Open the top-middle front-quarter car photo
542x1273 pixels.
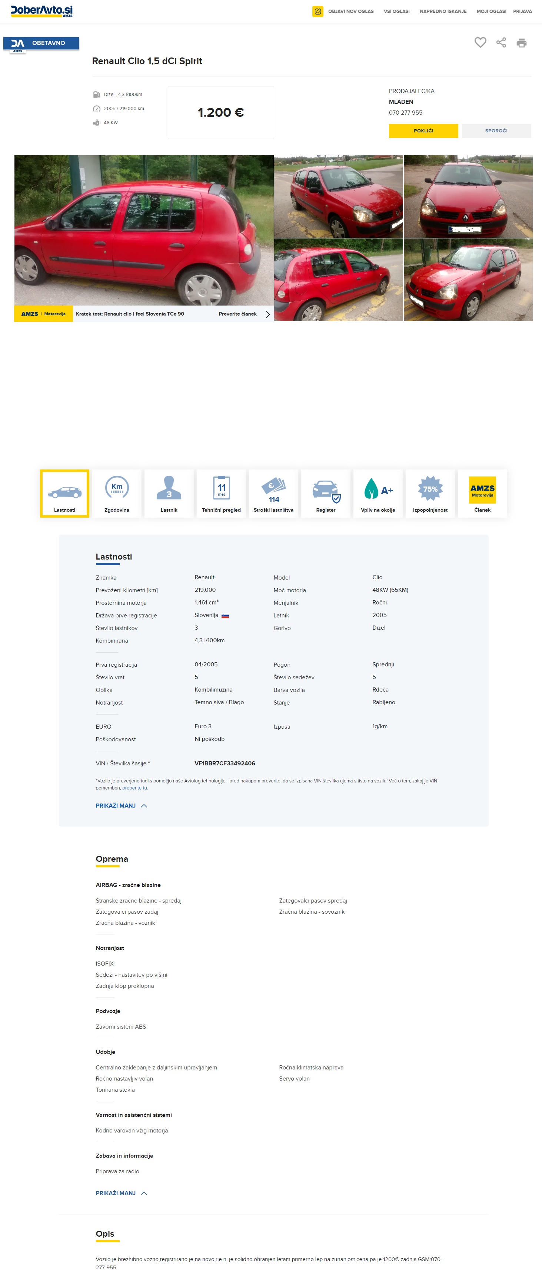[x=339, y=196]
